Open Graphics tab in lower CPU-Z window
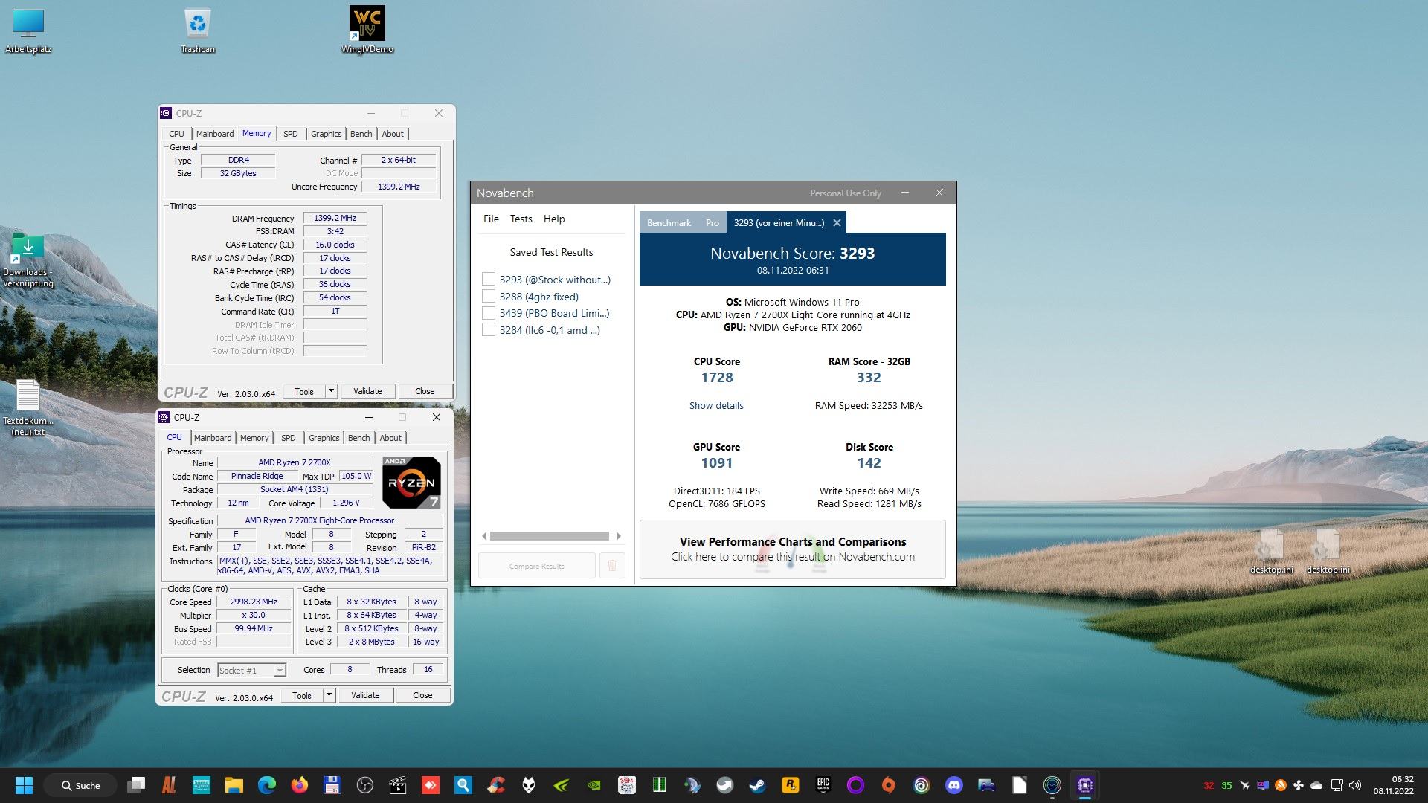This screenshot has width=1428, height=803. coord(324,438)
